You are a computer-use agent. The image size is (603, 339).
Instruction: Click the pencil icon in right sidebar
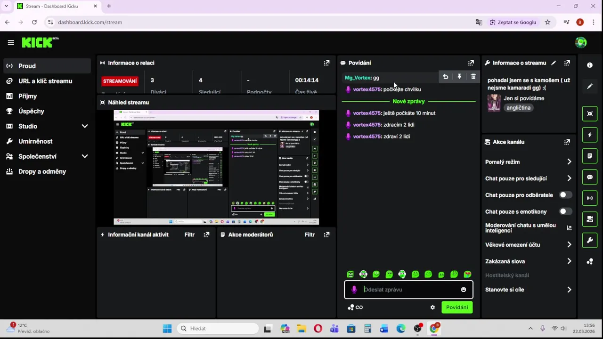pyautogui.click(x=590, y=87)
